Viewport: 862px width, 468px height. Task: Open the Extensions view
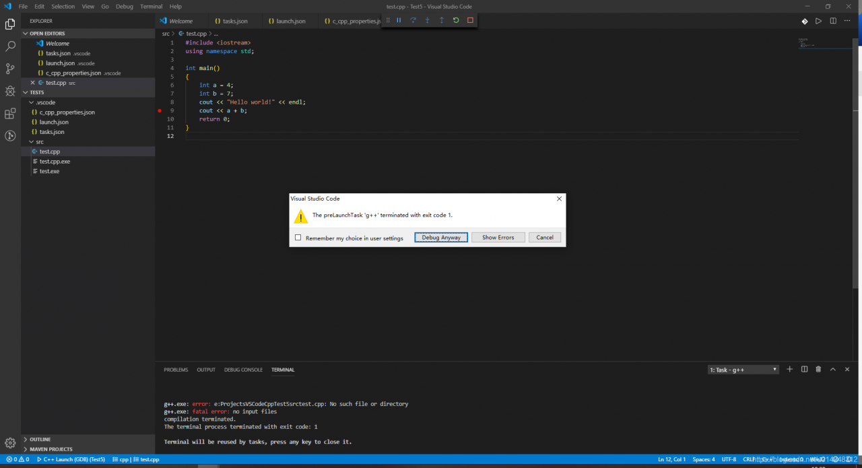(x=10, y=113)
